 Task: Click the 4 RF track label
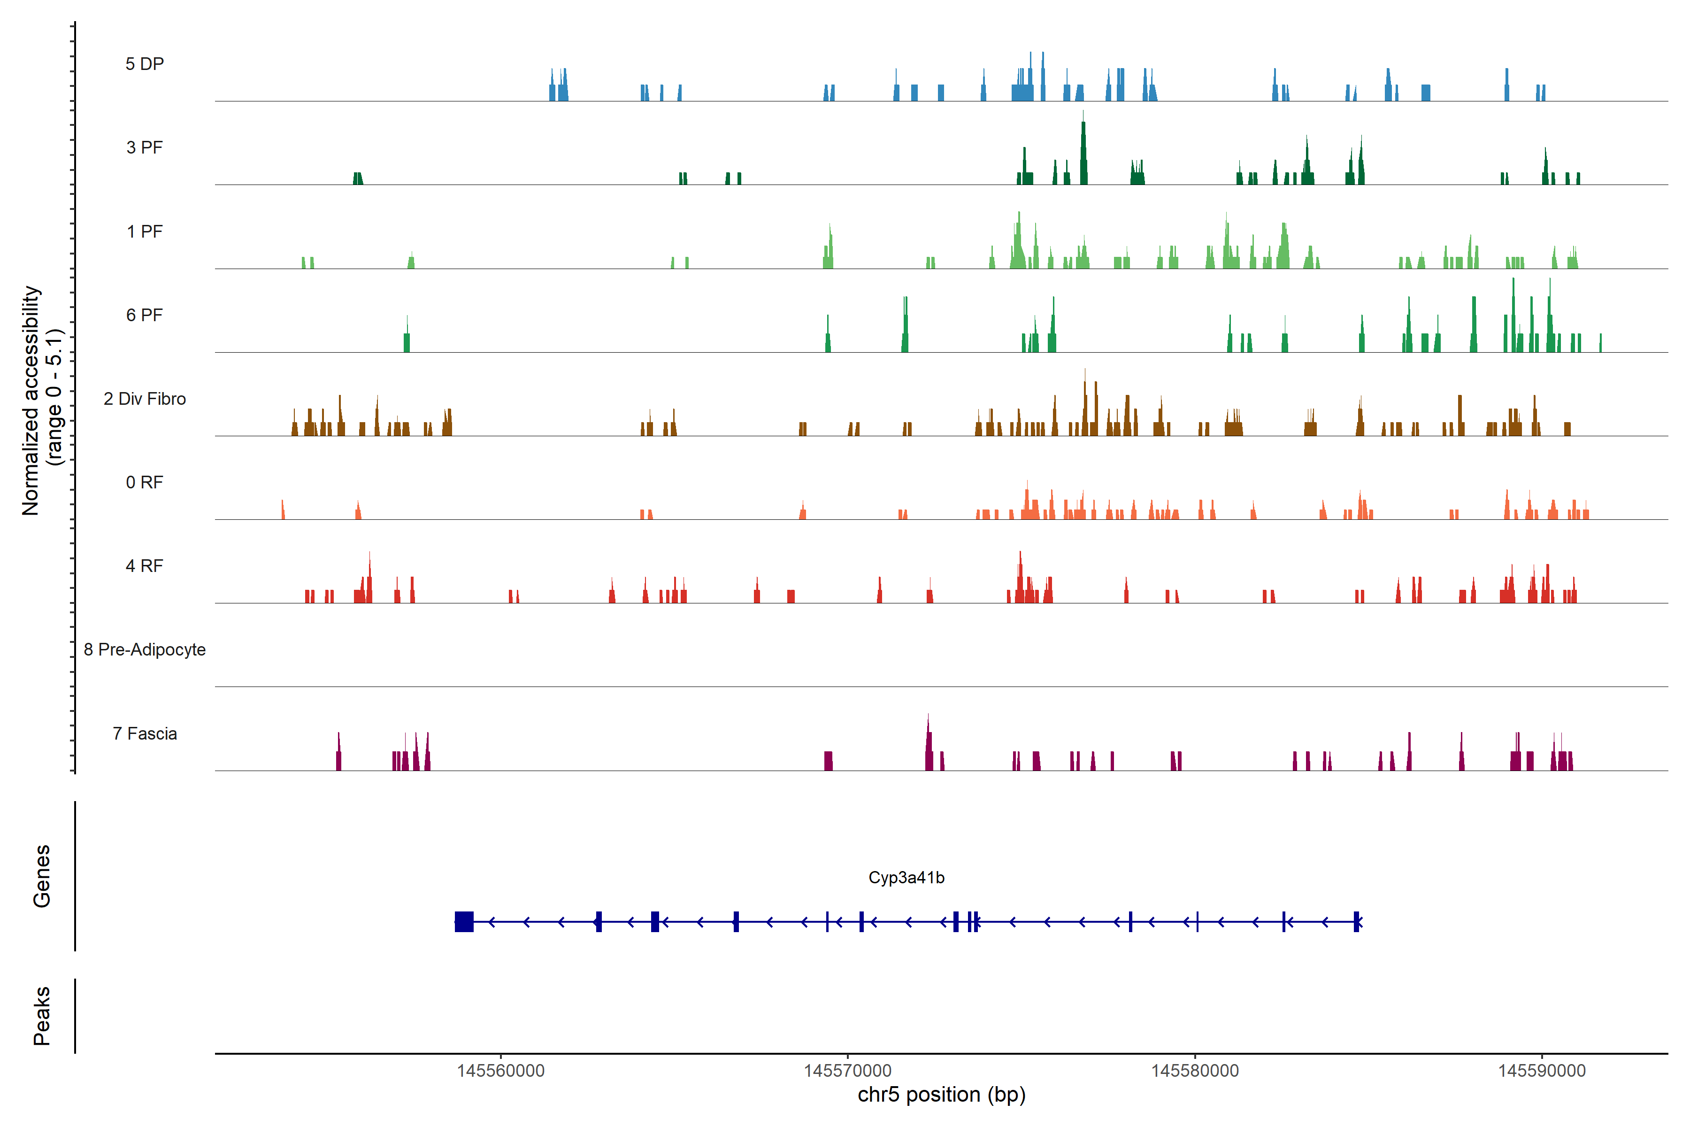[x=145, y=566]
